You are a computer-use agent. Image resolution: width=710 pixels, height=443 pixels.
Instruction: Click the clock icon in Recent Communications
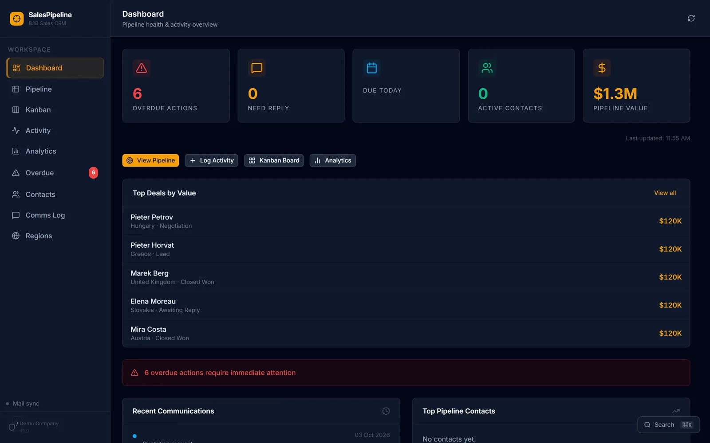tap(386, 411)
